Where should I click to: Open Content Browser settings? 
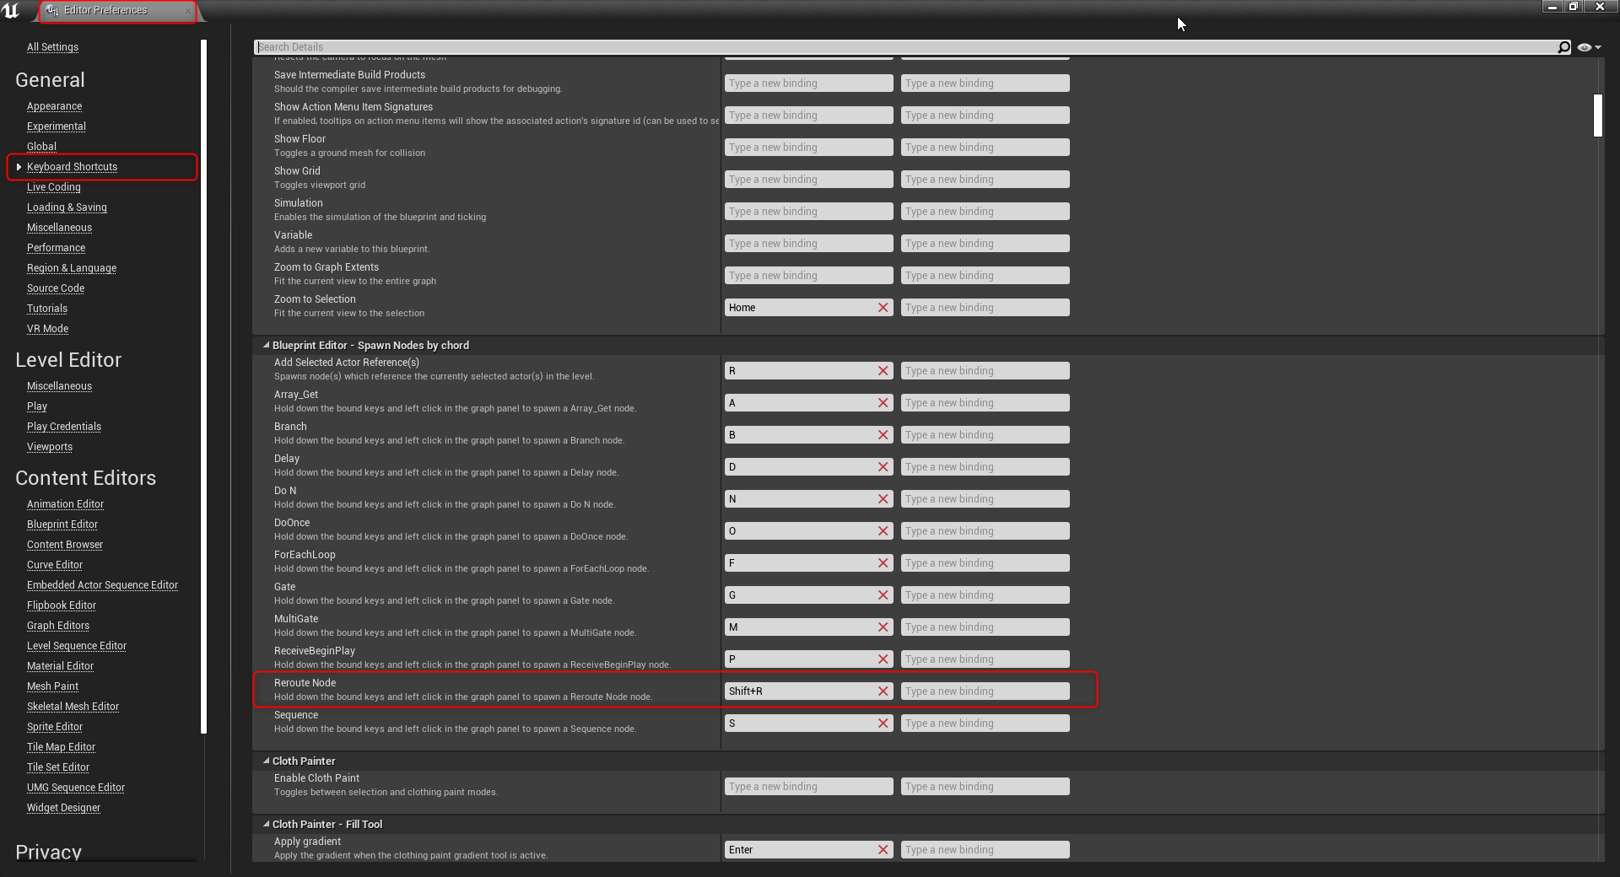(x=65, y=545)
